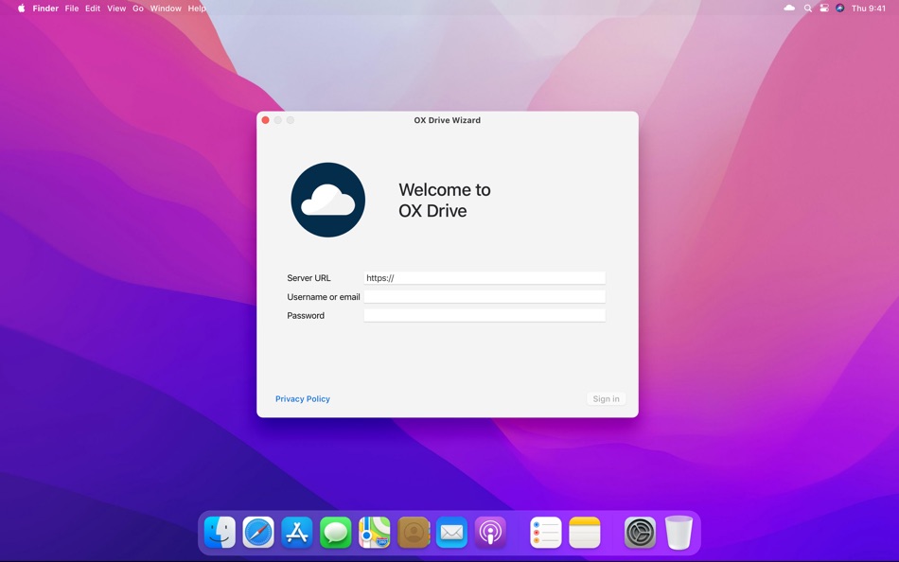
Task: Open the Go menu
Action: pyautogui.click(x=138, y=8)
